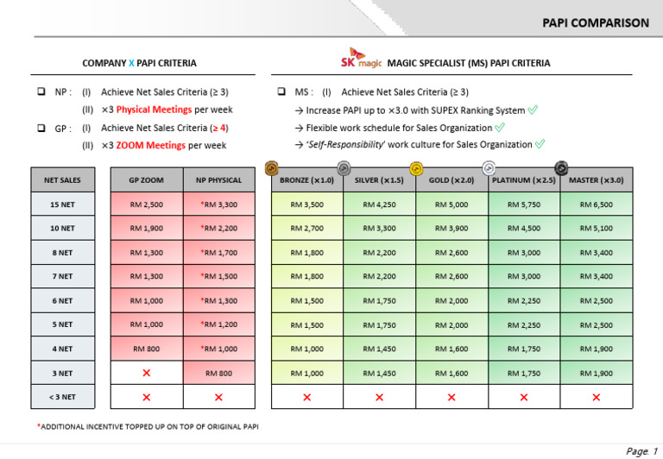This screenshot has width=663, height=459.
Task: Click the NET SALES column header
Action: click(x=62, y=180)
